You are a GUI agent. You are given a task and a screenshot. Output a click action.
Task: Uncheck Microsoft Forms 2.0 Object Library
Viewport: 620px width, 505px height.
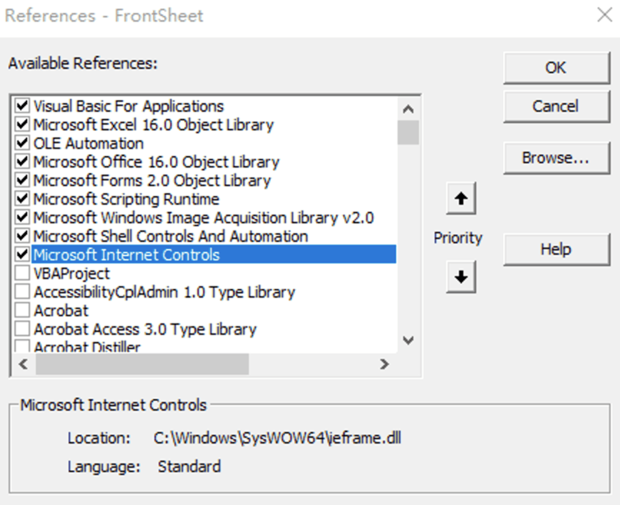pos(22,180)
